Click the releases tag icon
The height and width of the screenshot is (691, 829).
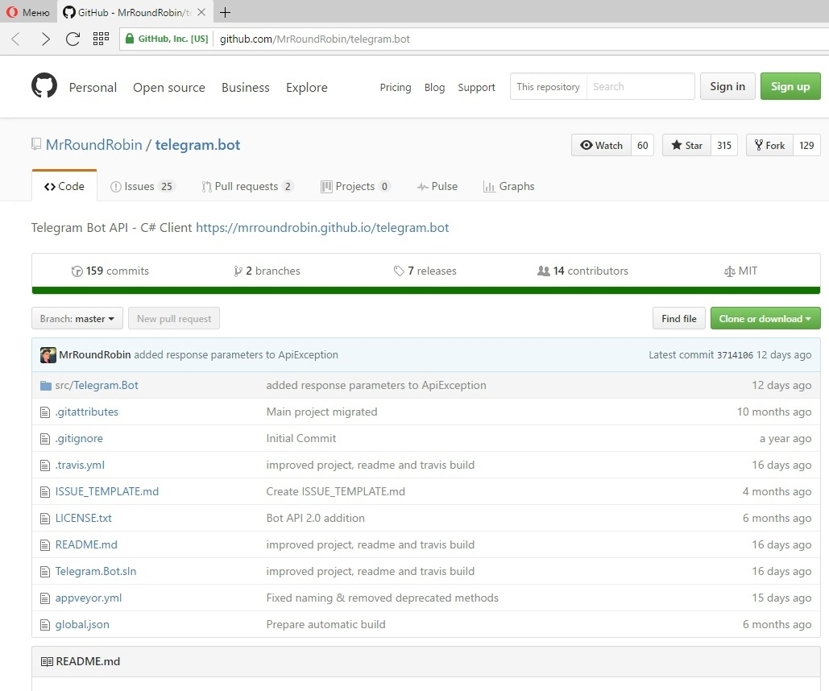click(399, 271)
